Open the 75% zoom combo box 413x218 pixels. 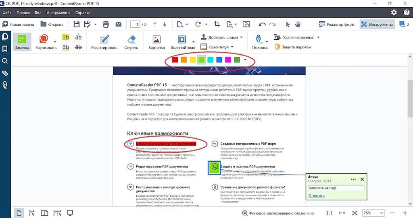(373, 213)
